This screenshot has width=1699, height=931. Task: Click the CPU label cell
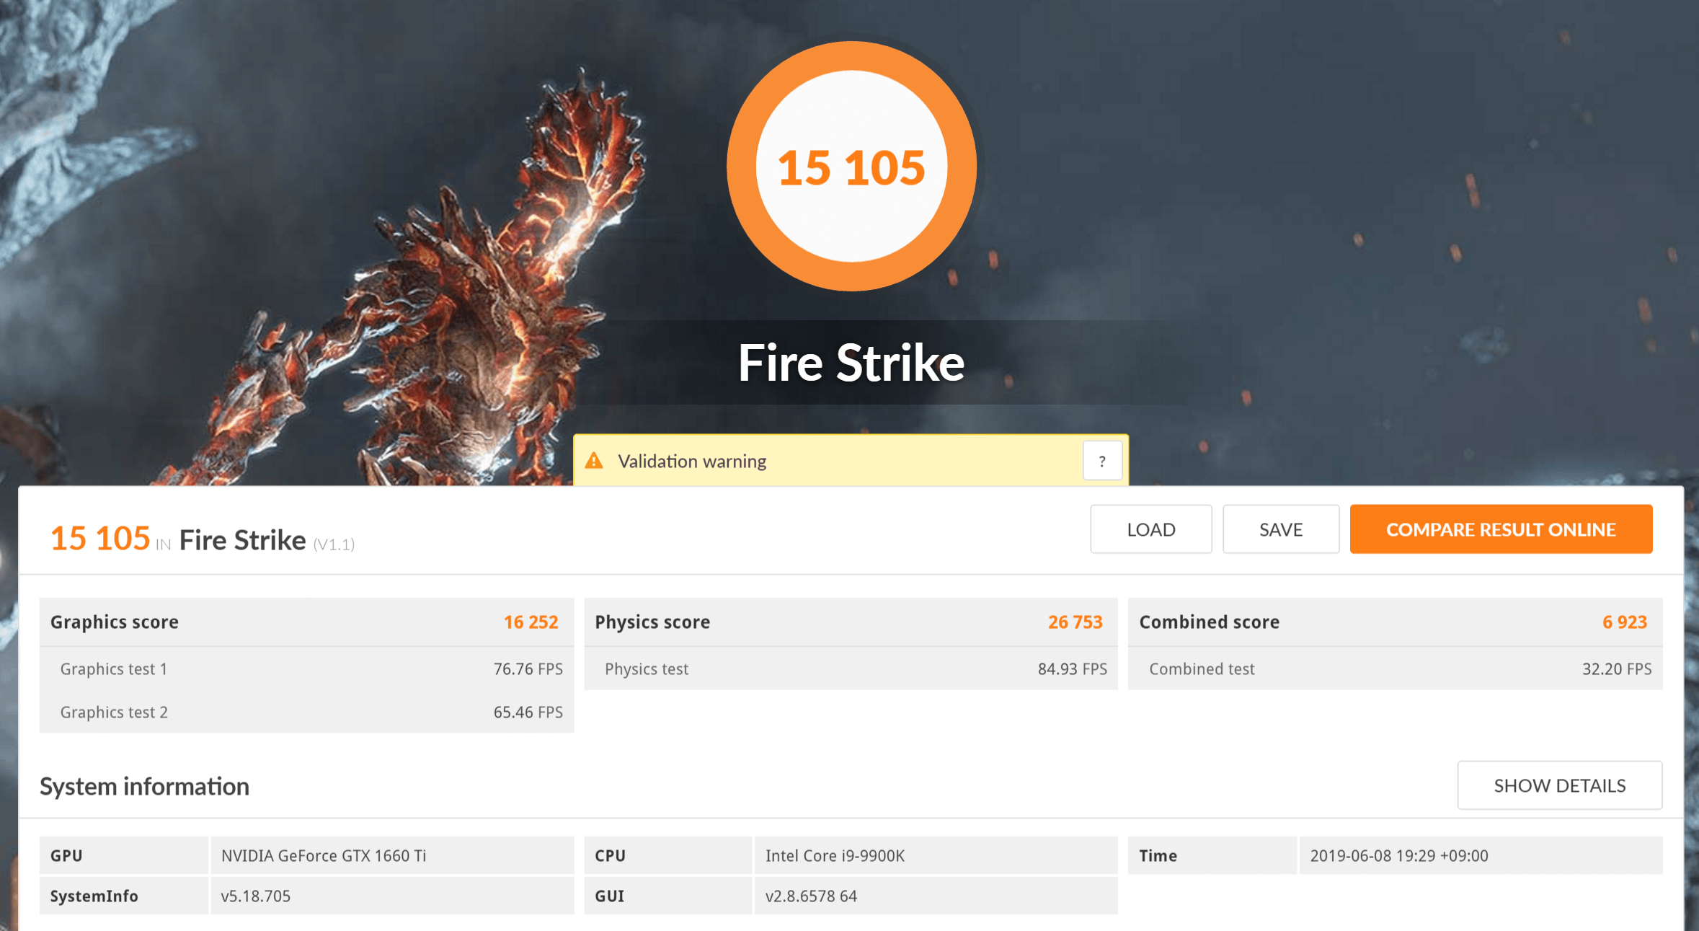[x=668, y=855]
